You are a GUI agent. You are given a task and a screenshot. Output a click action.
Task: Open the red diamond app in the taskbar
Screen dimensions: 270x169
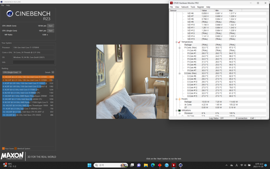(160, 165)
